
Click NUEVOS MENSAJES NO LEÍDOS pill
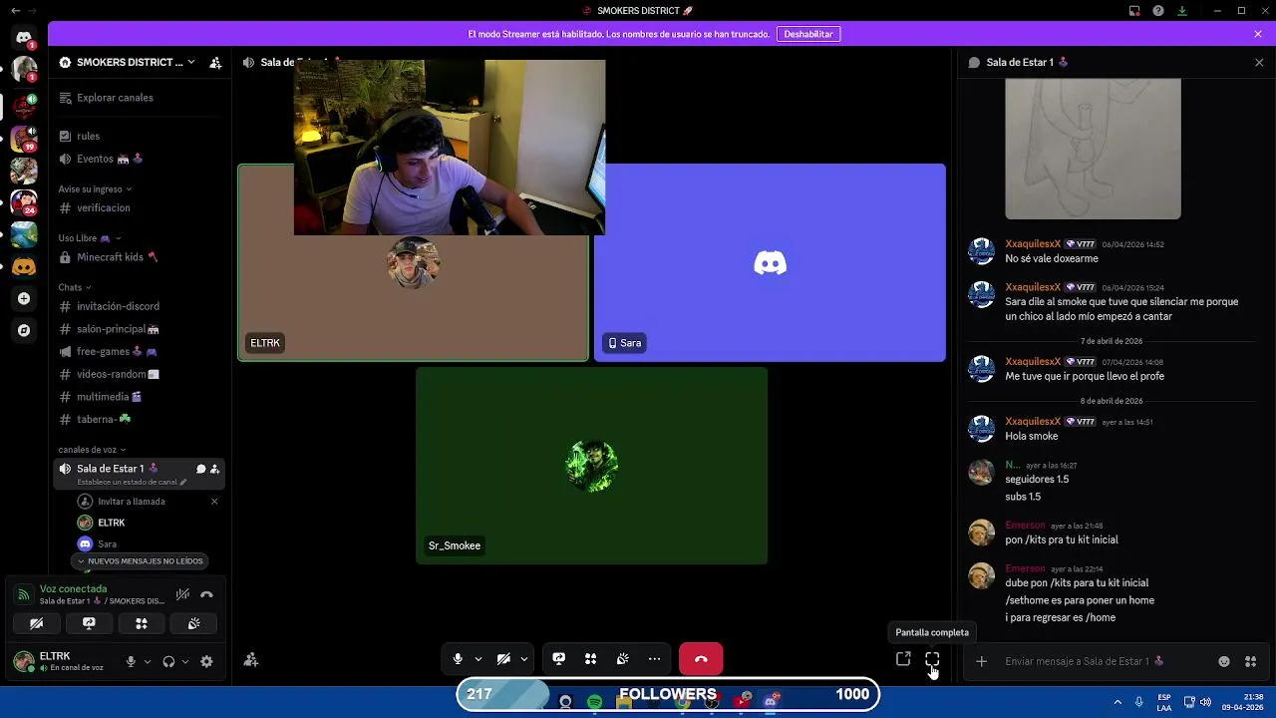[x=140, y=561]
